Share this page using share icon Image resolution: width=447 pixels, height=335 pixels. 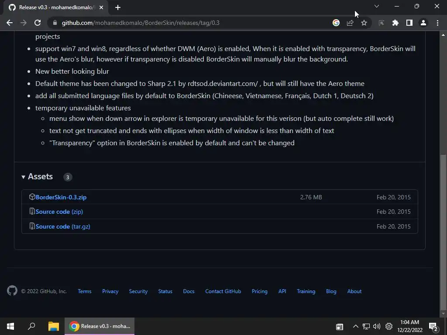coord(350,23)
